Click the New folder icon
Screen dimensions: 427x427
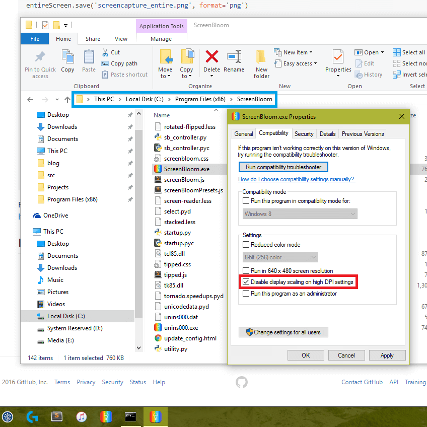click(x=261, y=56)
